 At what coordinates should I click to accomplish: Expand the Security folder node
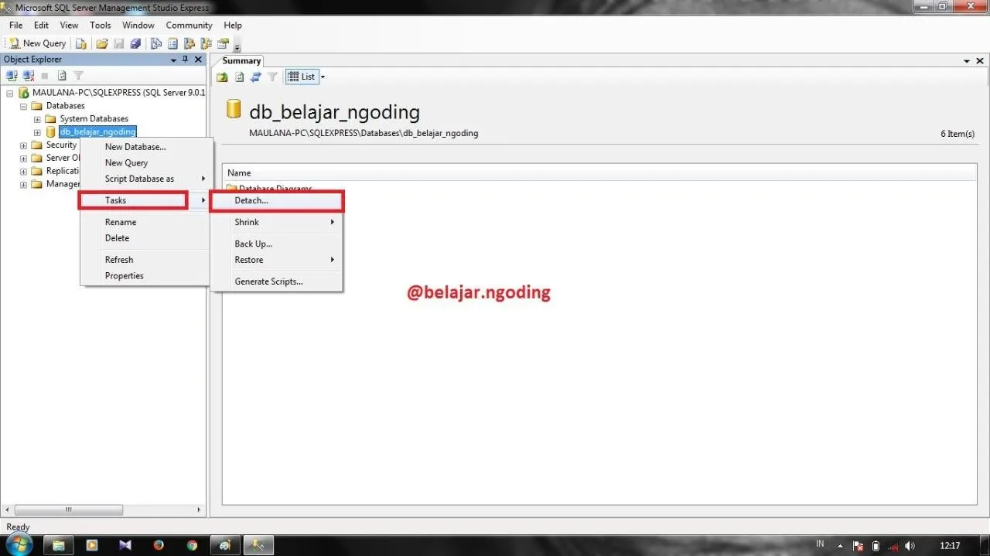click(x=23, y=145)
